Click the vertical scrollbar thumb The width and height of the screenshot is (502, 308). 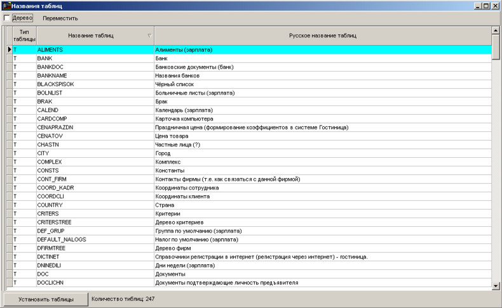click(x=496, y=48)
